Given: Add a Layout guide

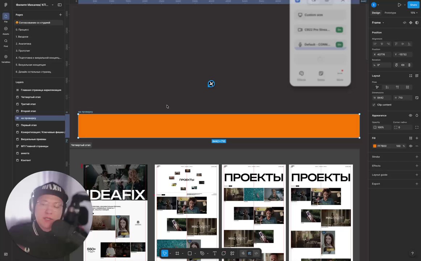Looking at the screenshot, I should [417, 175].
